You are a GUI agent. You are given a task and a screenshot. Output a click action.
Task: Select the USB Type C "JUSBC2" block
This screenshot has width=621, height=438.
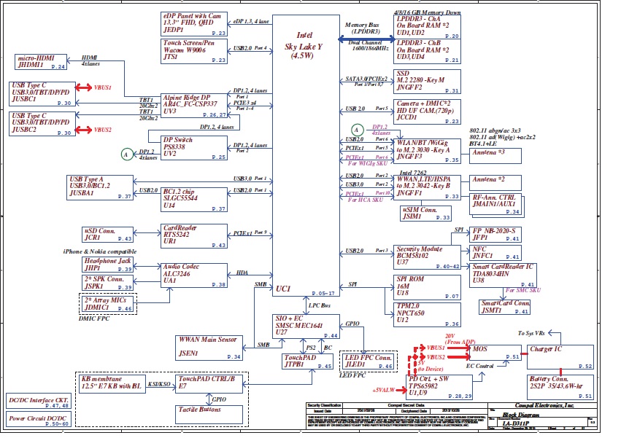pos(42,124)
